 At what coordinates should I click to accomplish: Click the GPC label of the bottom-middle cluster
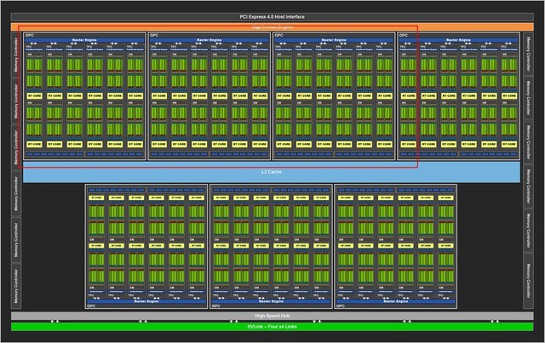point(217,305)
